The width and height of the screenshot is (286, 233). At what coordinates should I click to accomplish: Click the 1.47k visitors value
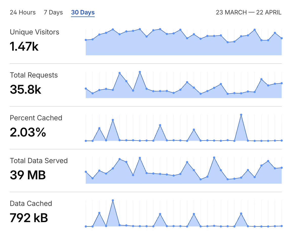tap(24, 47)
